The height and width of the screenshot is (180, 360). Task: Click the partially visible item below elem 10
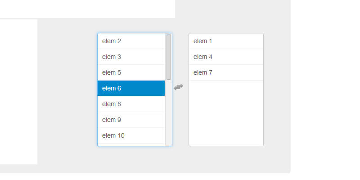point(131,144)
